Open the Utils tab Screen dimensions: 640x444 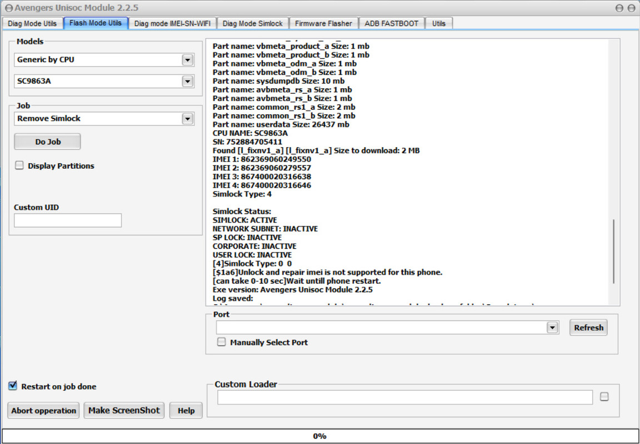439,23
